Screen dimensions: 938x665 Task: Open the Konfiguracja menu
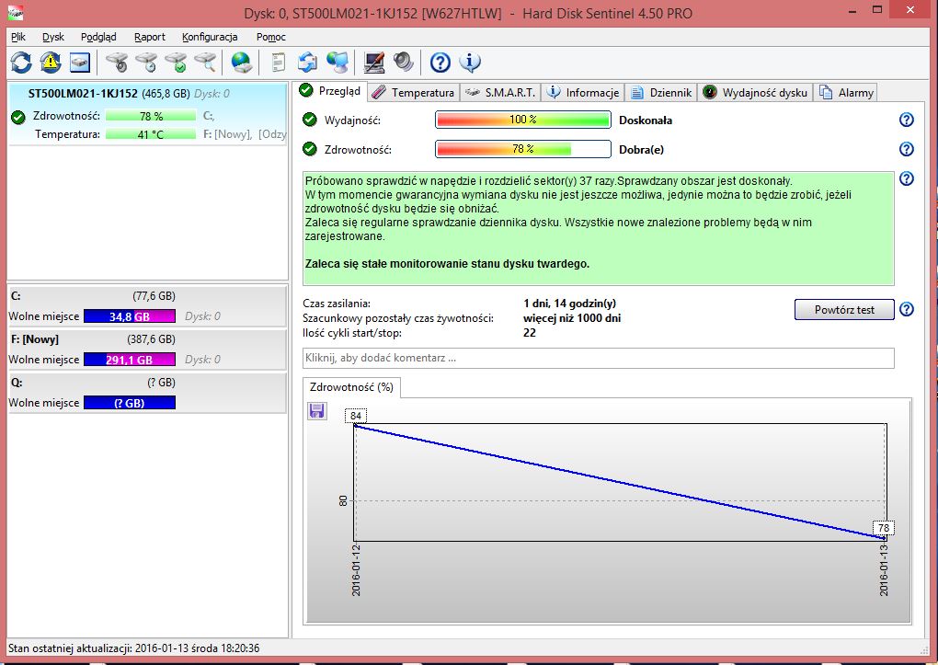[x=210, y=37]
